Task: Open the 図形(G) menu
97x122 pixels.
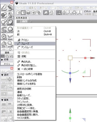Action: [x=79, y=8]
